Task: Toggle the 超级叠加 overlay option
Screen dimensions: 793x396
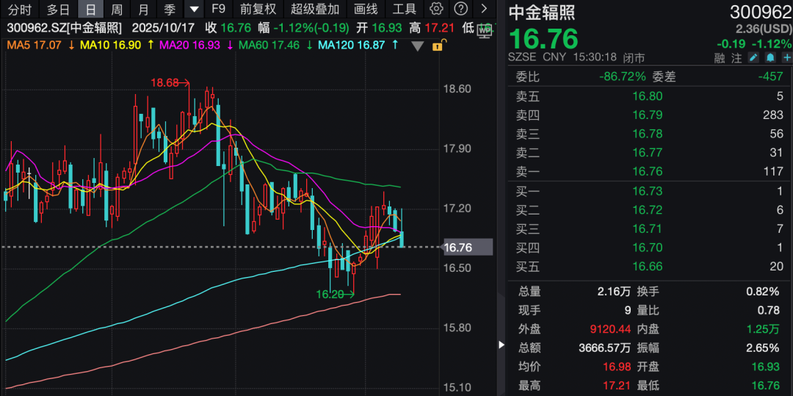Action: [x=315, y=10]
